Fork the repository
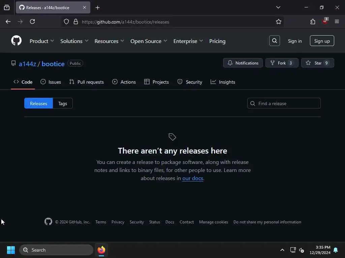345x258 pixels. pyautogui.click(x=282, y=63)
